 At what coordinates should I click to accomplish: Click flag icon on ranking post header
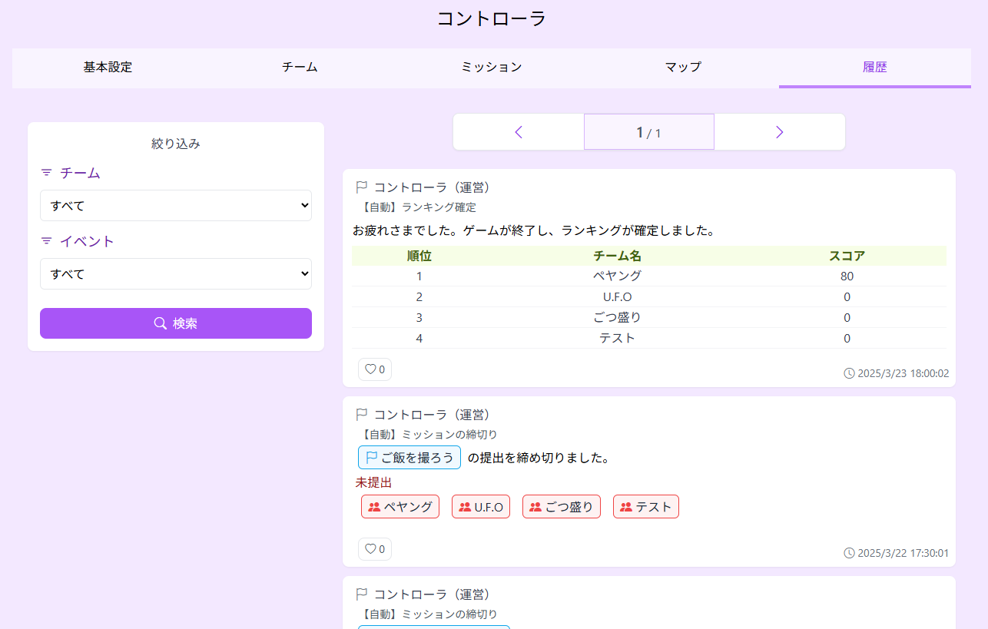tap(362, 187)
